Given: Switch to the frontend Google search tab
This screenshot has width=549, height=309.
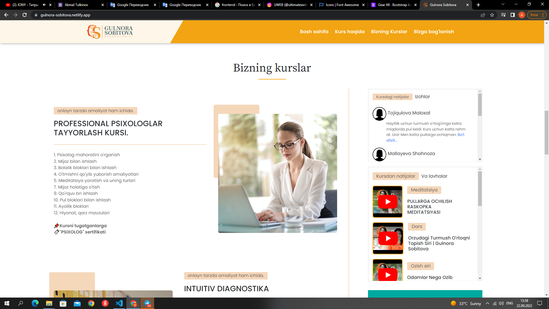Looking at the screenshot, I should click(x=238, y=5).
